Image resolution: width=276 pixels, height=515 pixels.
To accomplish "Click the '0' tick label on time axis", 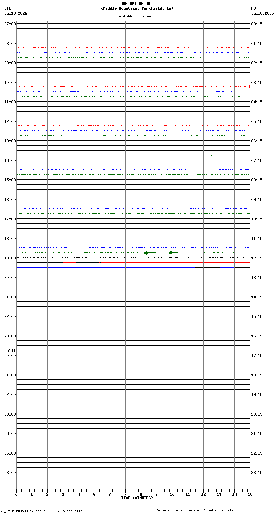I will [16, 495].
